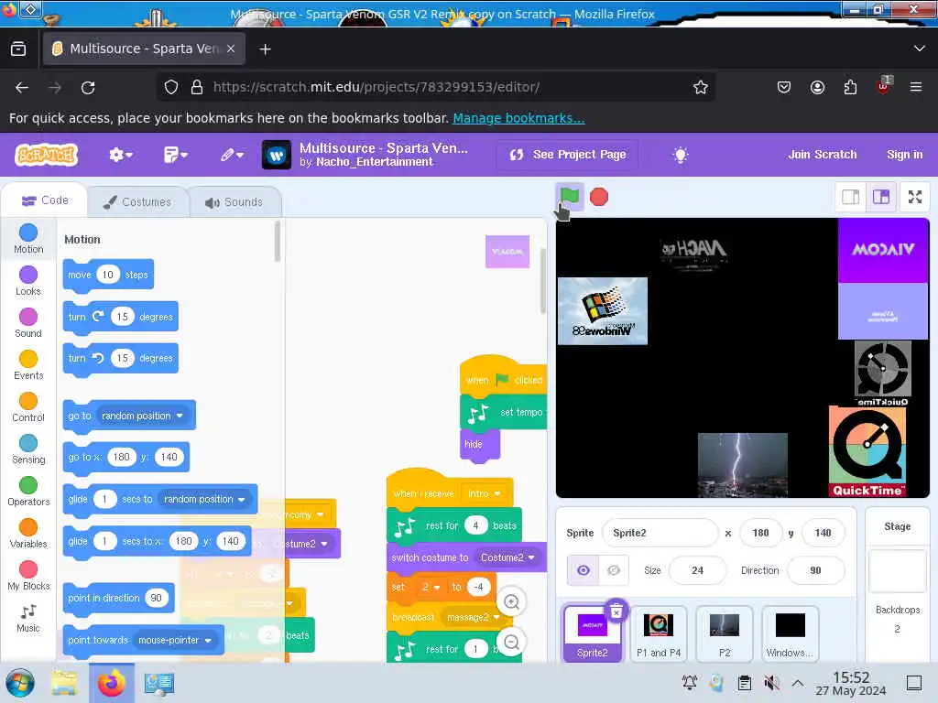Open Firefox extensions puzzle icon
This screenshot has width=938, height=703.
(850, 87)
